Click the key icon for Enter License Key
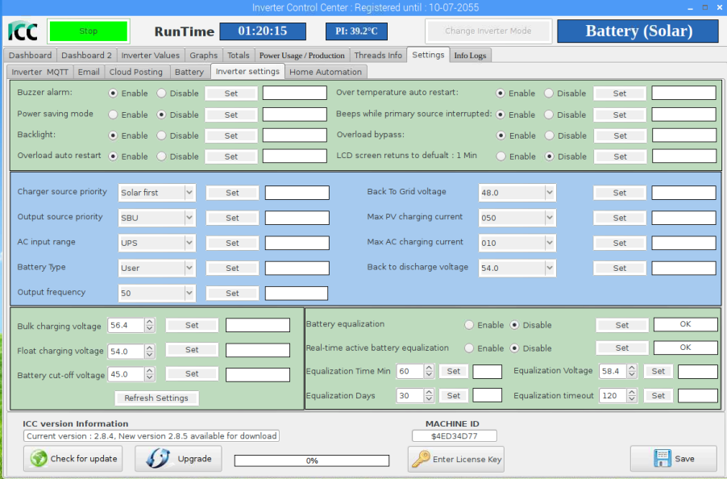The width and height of the screenshot is (727, 479). click(x=421, y=459)
